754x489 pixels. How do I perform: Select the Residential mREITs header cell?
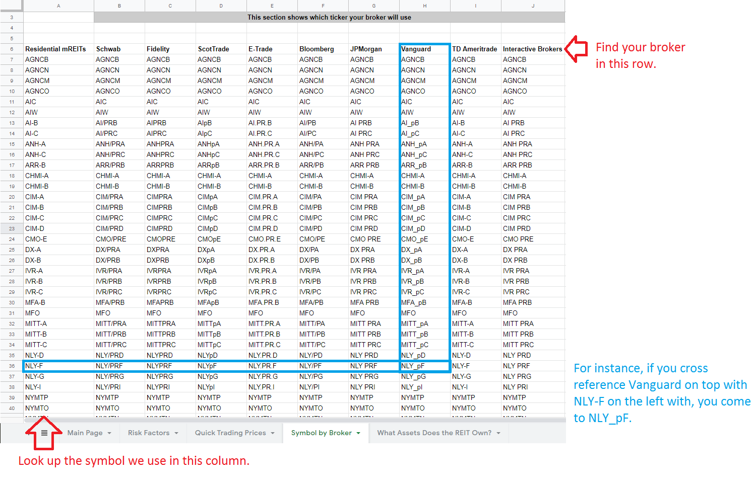(58, 49)
